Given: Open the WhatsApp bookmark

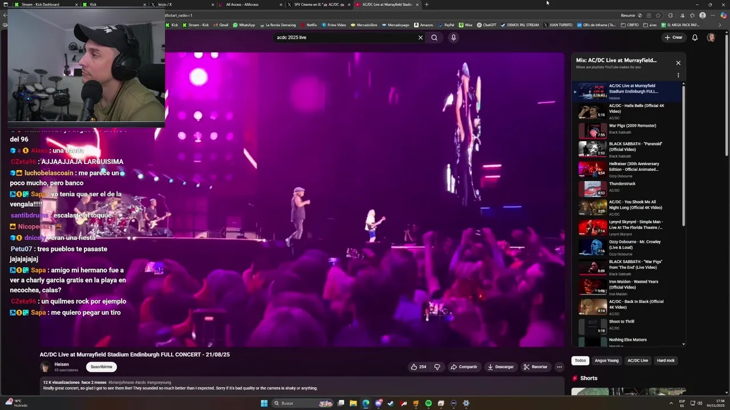Looking at the screenshot, I should point(244,25).
